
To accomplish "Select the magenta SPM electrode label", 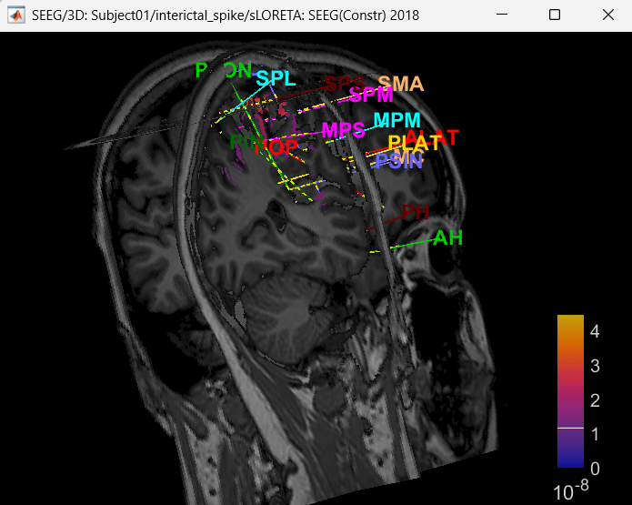I will [x=371, y=95].
